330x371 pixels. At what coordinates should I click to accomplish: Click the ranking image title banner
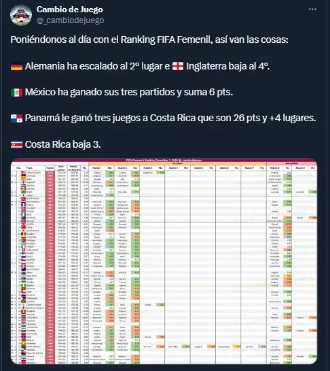point(164,160)
